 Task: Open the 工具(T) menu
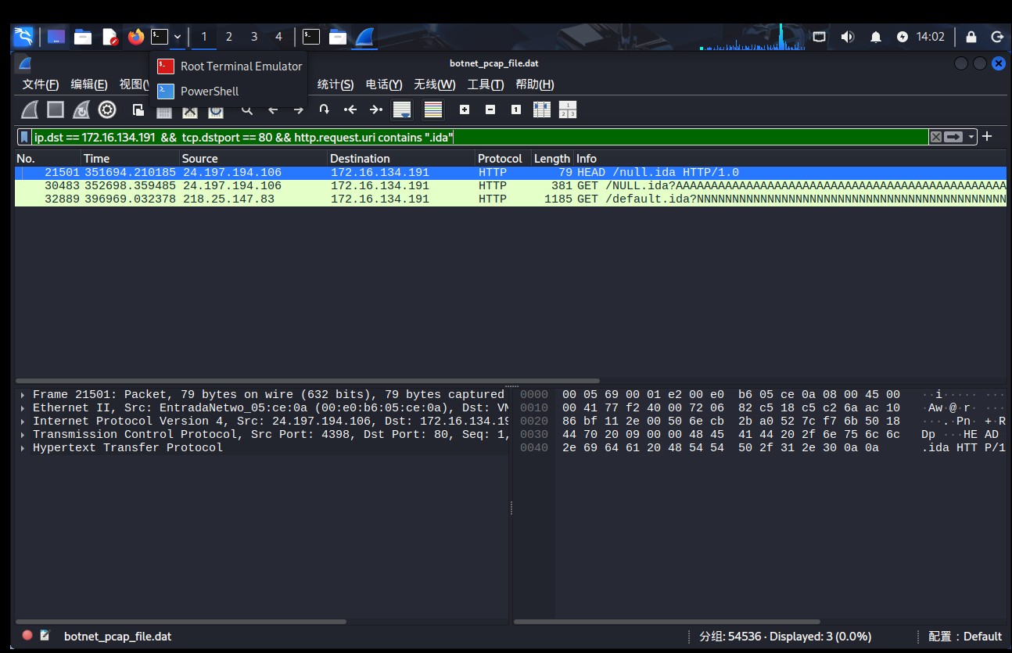(486, 84)
